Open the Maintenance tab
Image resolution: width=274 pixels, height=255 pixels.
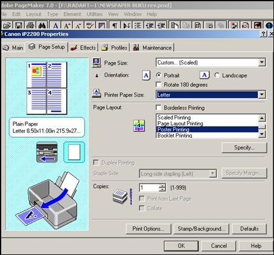point(152,48)
